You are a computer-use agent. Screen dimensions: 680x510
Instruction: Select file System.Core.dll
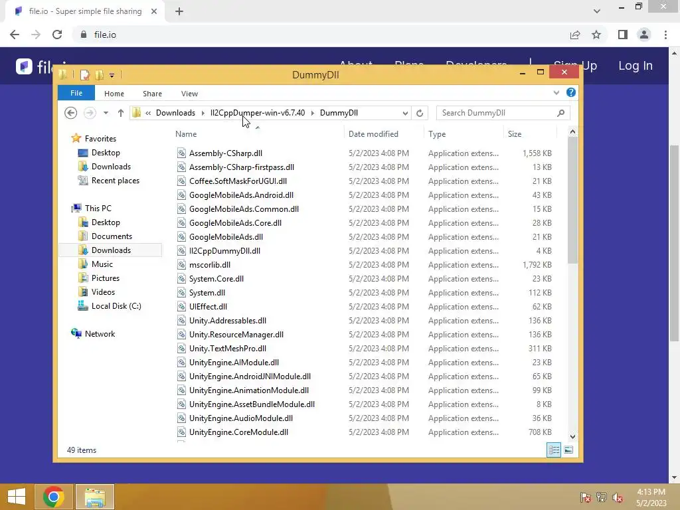tap(216, 279)
